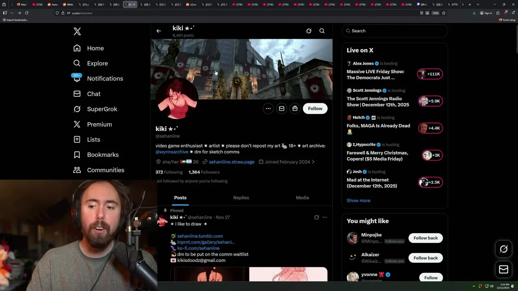Screen dimensions: 518x291
Task: Open Explore in the sidebar
Action: coord(91,63)
